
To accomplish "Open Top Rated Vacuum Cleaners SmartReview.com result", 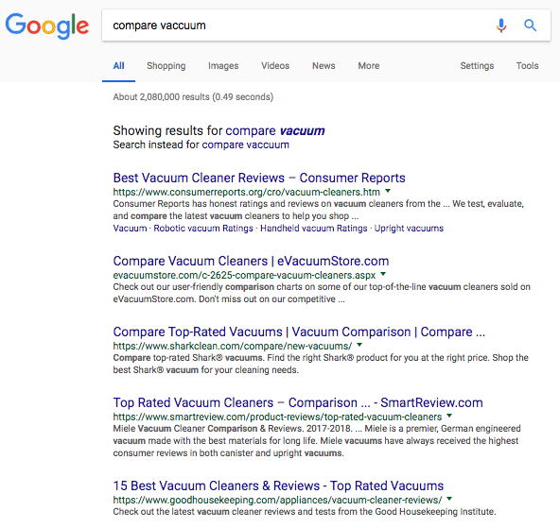I will coord(298,402).
